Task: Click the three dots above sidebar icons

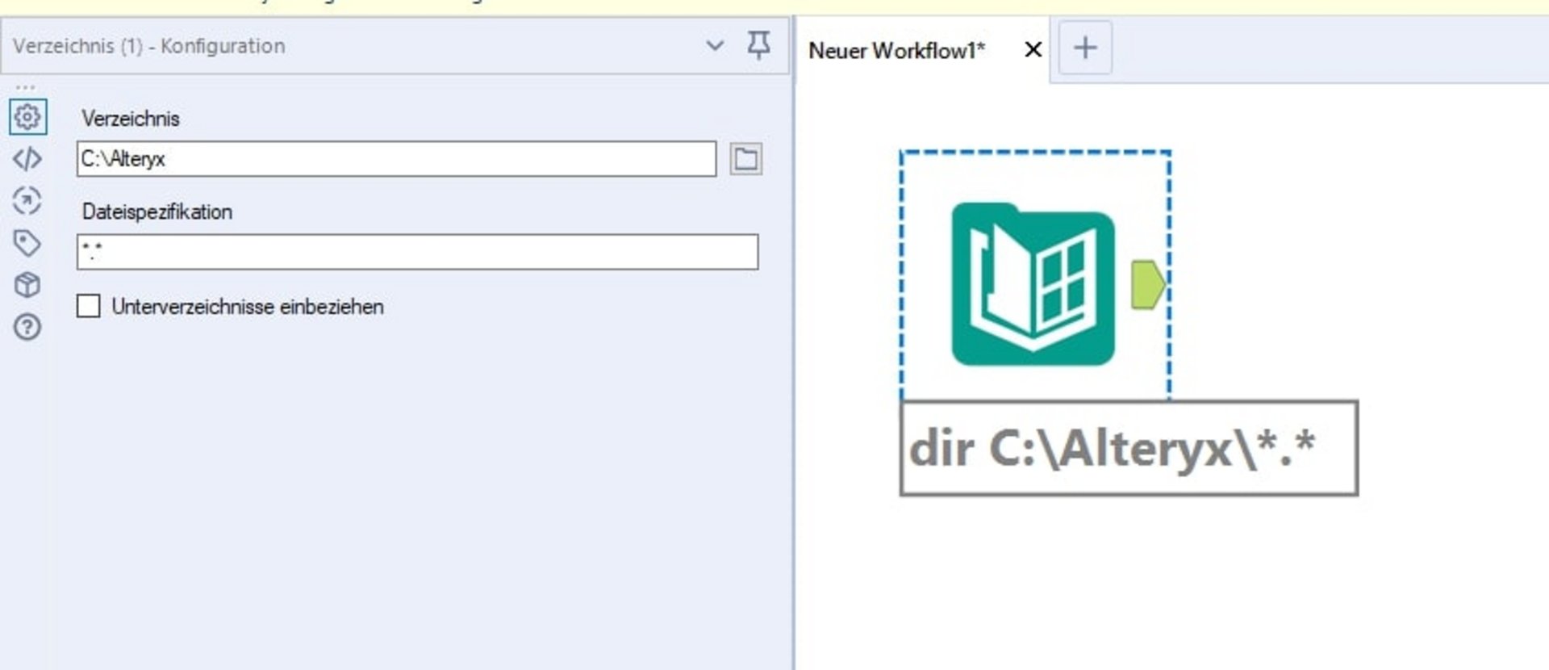Action: [x=26, y=86]
